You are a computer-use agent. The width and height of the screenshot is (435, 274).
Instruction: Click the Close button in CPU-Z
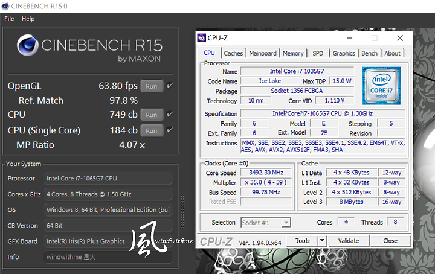[390, 241]
